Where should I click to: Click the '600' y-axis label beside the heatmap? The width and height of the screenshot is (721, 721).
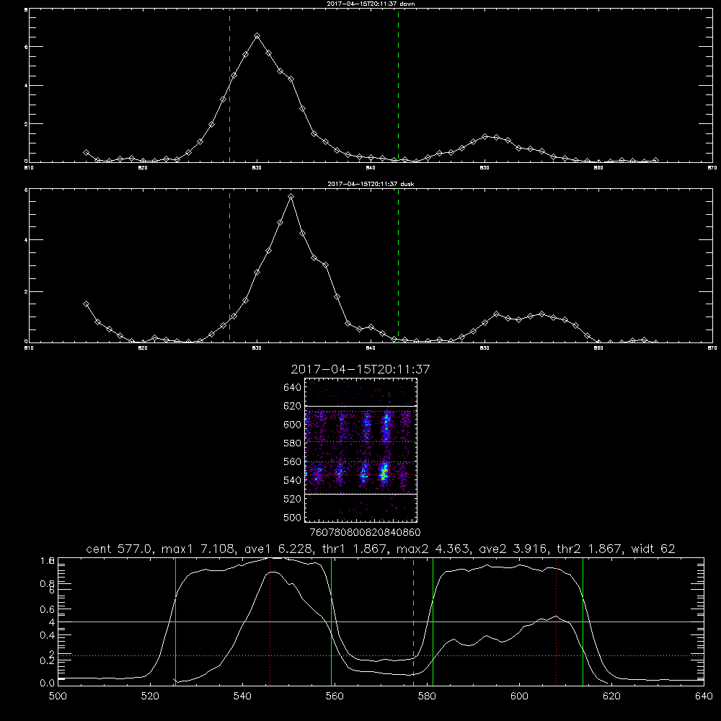(293, 425)
